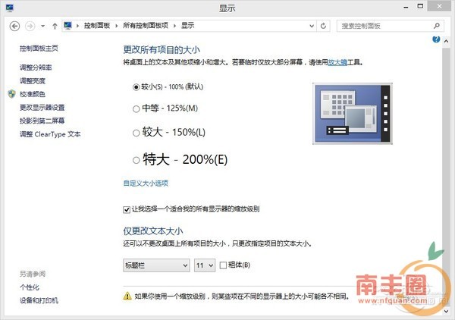Click 控制面板 in the breadcrumb path

coord(96,26)
